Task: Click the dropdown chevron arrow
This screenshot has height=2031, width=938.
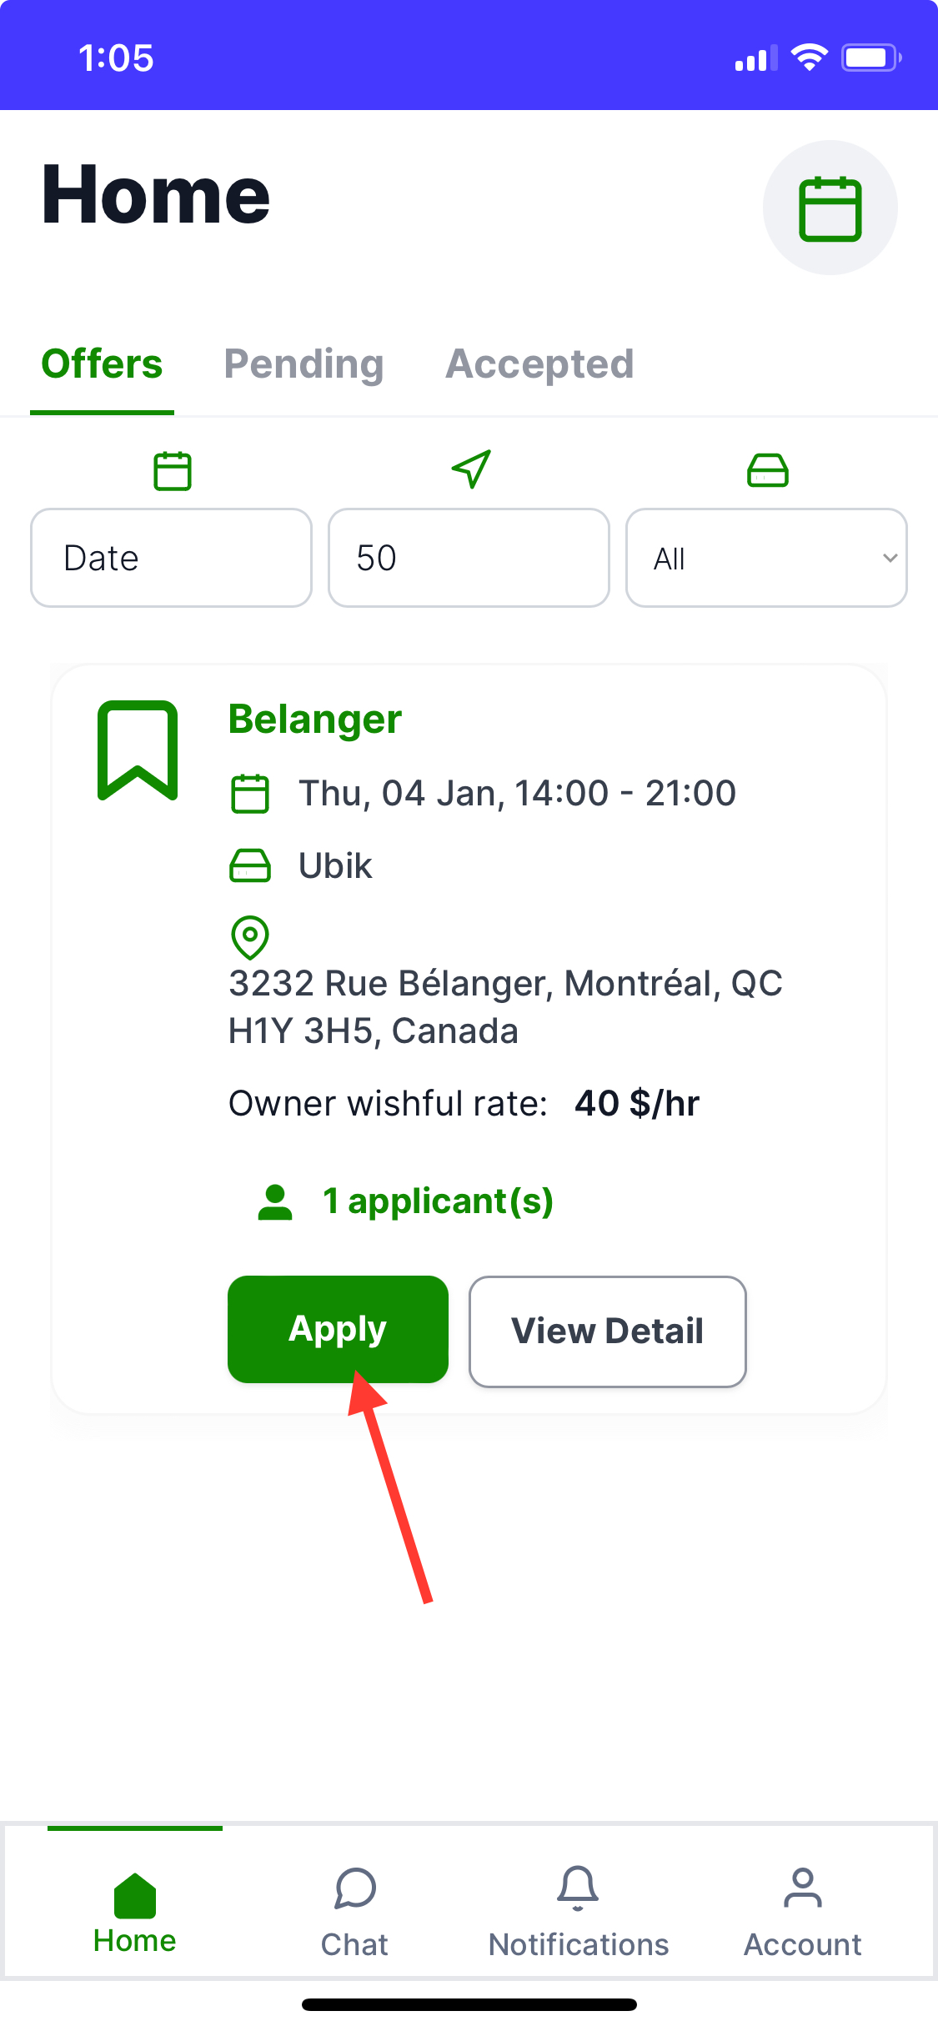Action: (890, 558)
